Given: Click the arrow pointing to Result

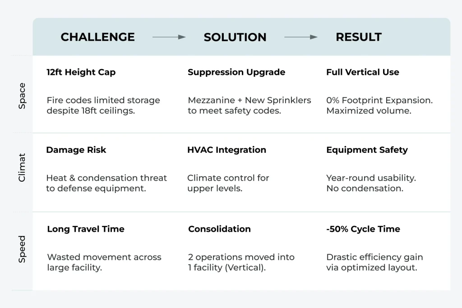Looking at the screenshot, I should tap(300, 37).
